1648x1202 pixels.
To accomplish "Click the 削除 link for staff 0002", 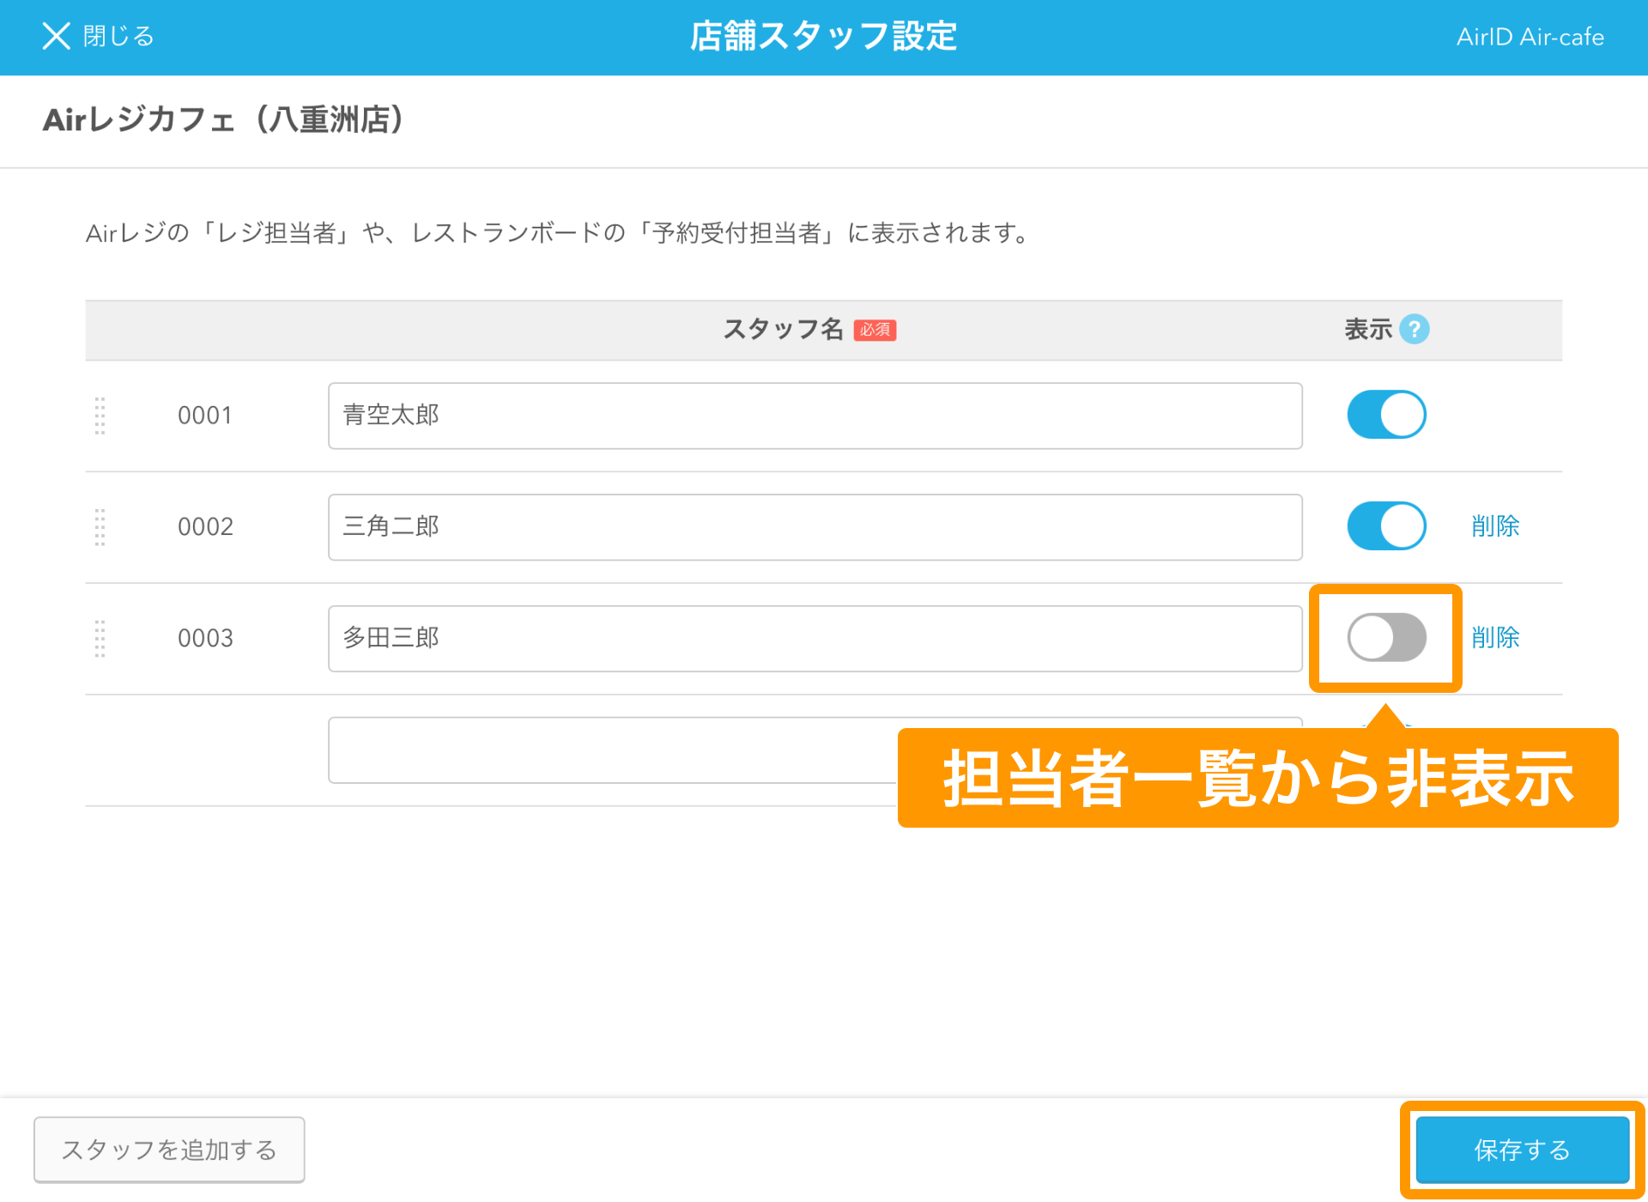I will click(1495, 526).
